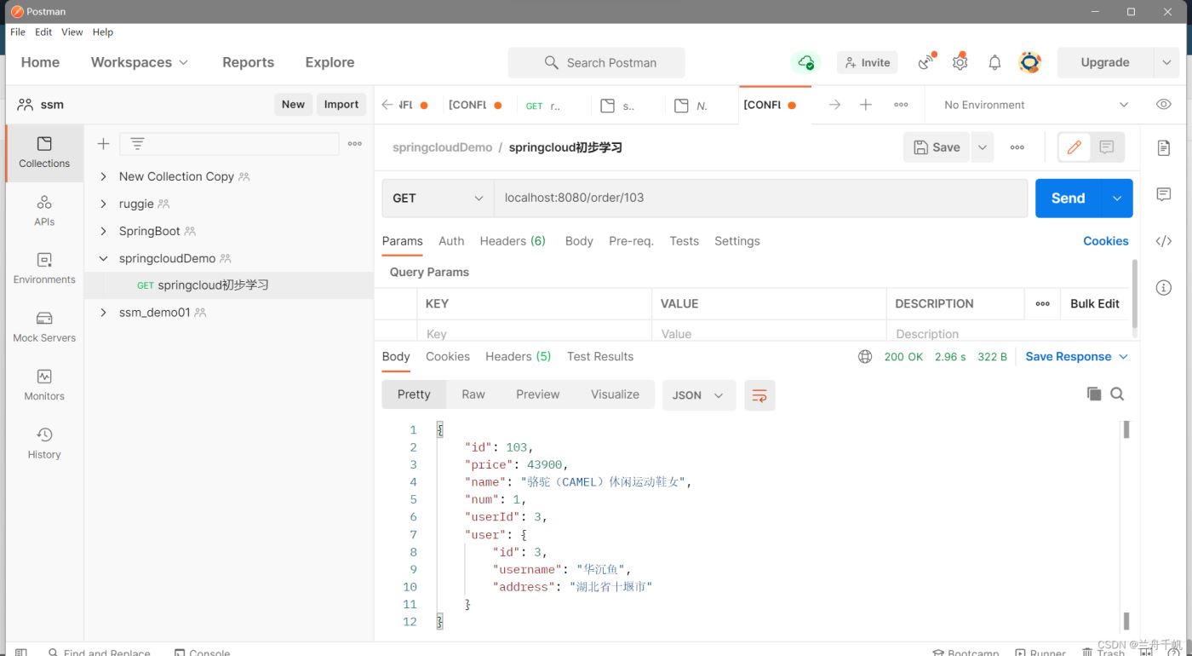This screenshot has width=1192, height=656.
Task: Select the comment mode icon beside the pencil
Action: 1107,147
